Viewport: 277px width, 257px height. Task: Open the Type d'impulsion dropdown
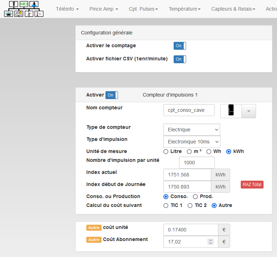click(x=191, y=142)
